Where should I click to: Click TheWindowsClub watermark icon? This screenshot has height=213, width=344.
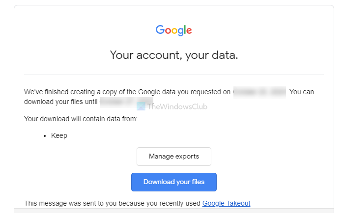141,106
